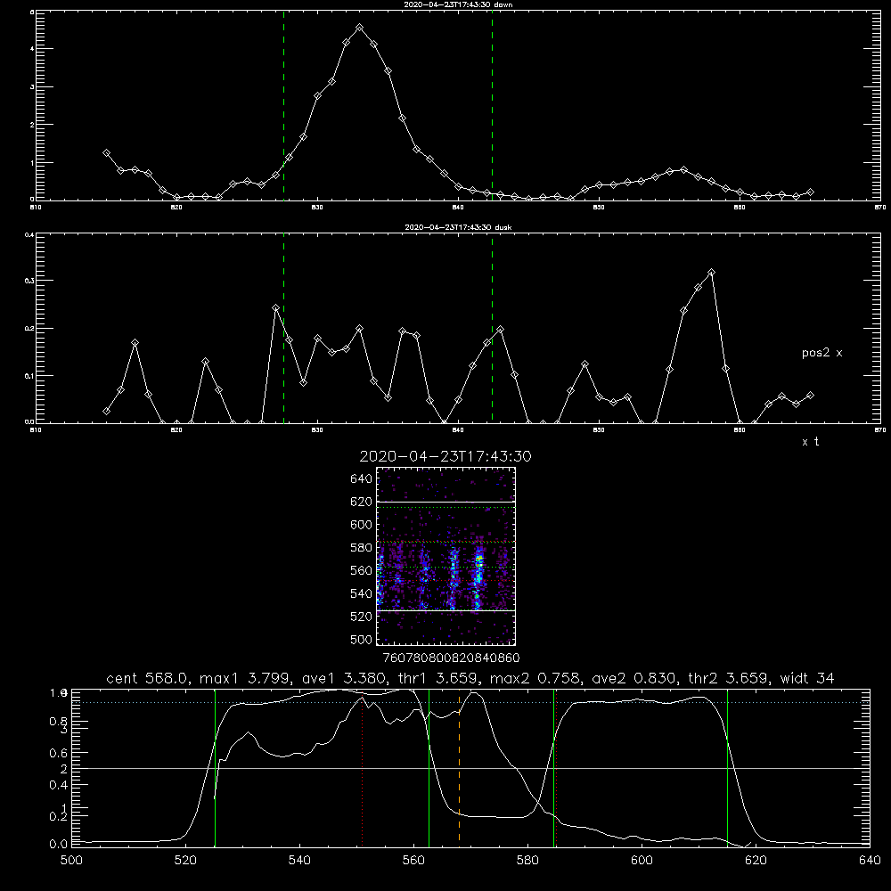The image size is (891, 891).
Task: Select the 'thr2 3.659' value
Action: tap(728, 678)
